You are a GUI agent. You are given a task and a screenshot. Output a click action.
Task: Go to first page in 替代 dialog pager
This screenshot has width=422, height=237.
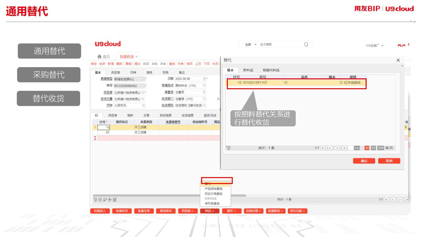[323, 148]
